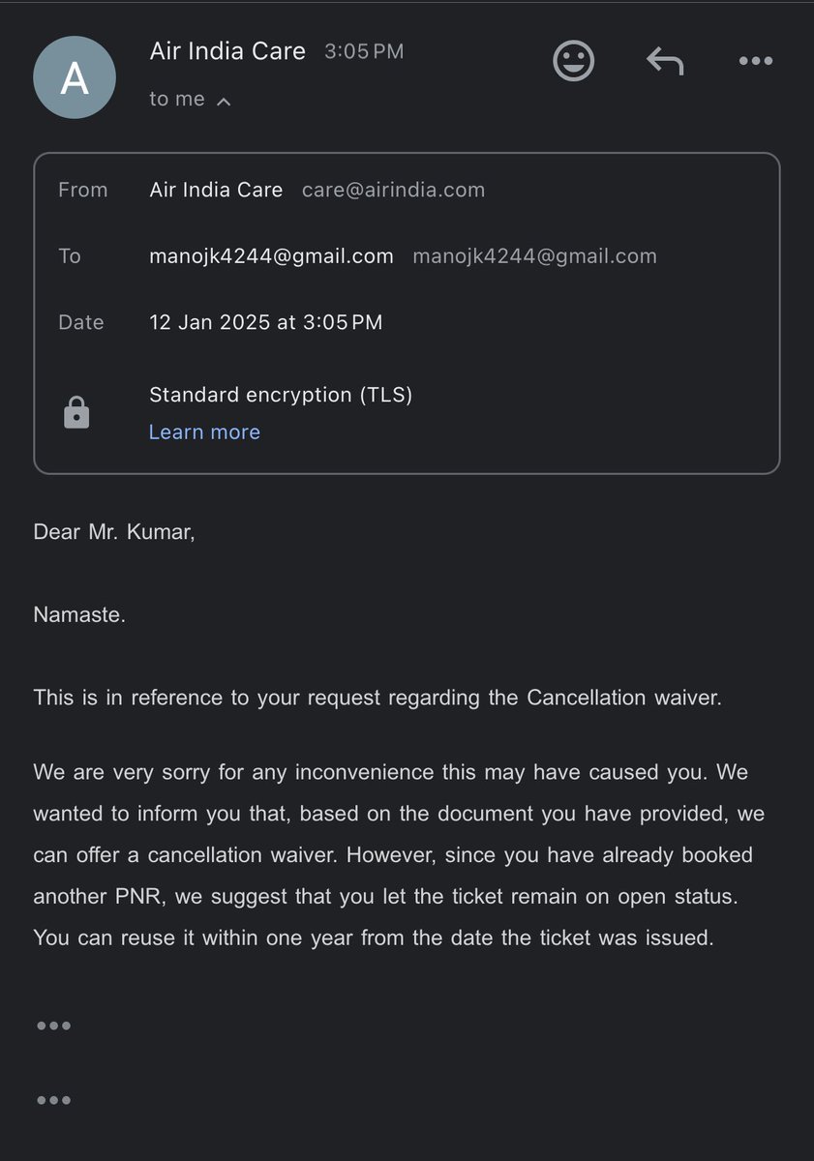Tap the reply arrow icon
The width and height of the screenshot is (814, 1161).
665,61
